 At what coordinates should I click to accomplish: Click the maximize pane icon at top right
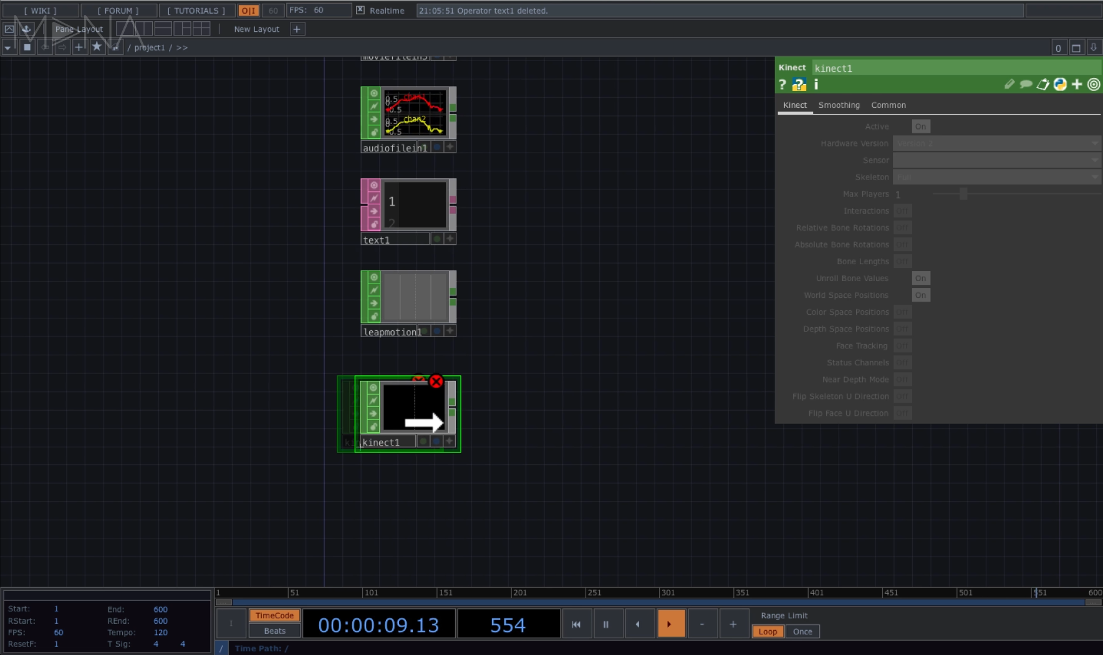click(1076, 48)
